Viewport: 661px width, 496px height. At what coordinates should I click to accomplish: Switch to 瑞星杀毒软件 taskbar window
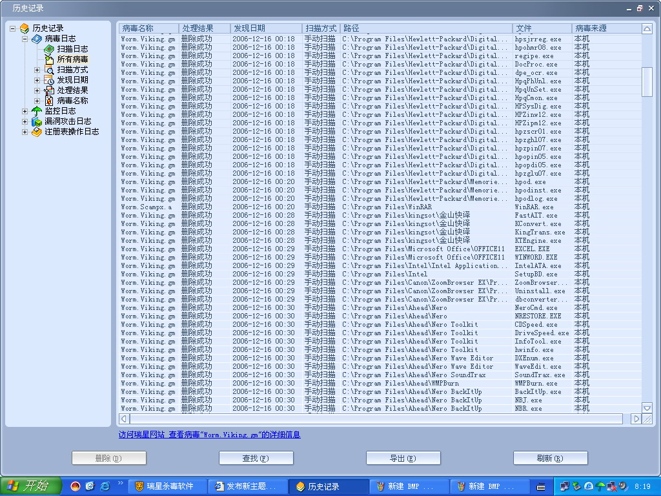[x=168, y=487]
